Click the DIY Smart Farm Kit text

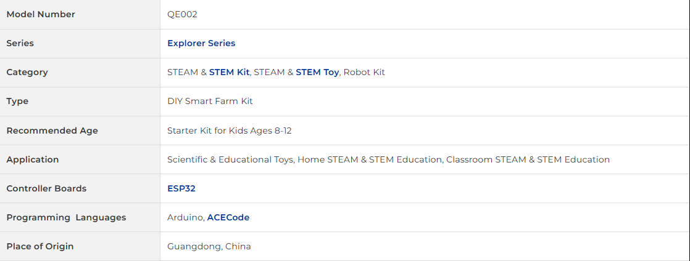tap(210, 102)
